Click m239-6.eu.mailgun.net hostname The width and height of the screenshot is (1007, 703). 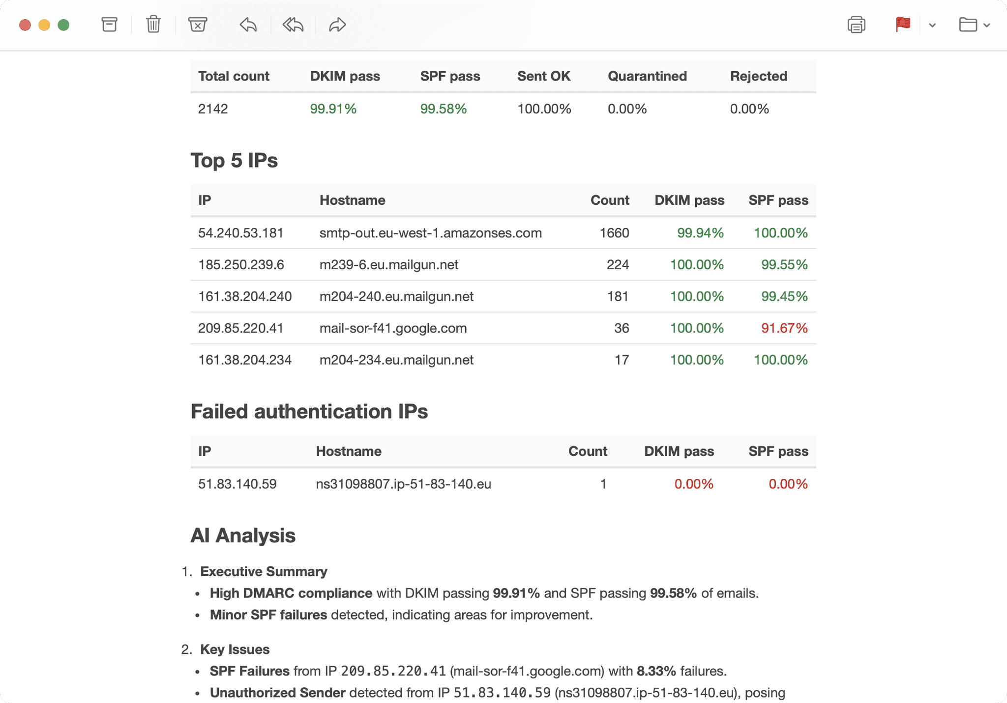388,265
